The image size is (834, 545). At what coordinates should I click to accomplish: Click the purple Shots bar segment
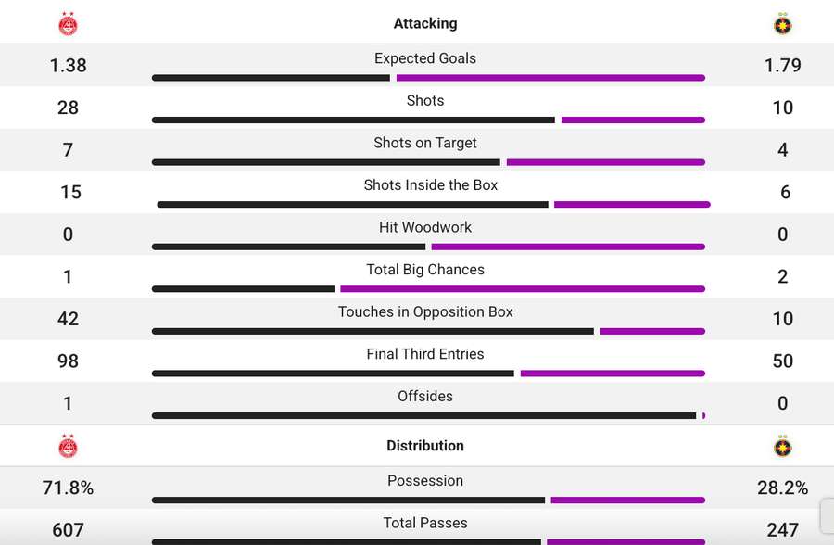(x=633, y=120)
